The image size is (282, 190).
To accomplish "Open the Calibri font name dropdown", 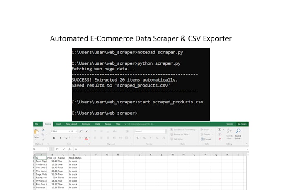I will (x=69, y=132).
